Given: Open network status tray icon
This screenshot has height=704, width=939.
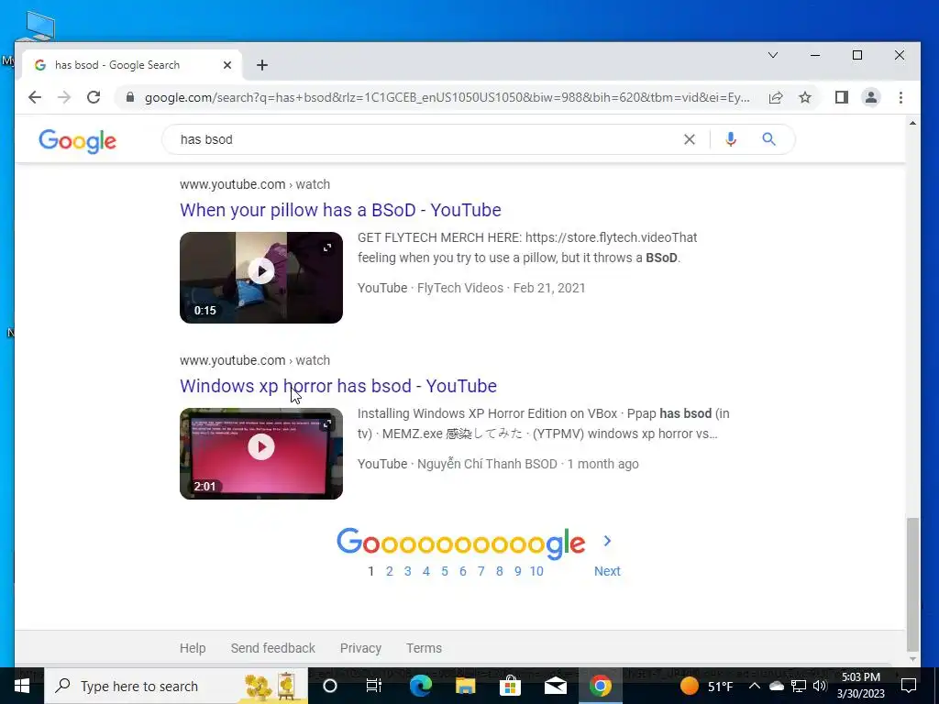Looking at the screenshot, I should [x=799, y=686].
